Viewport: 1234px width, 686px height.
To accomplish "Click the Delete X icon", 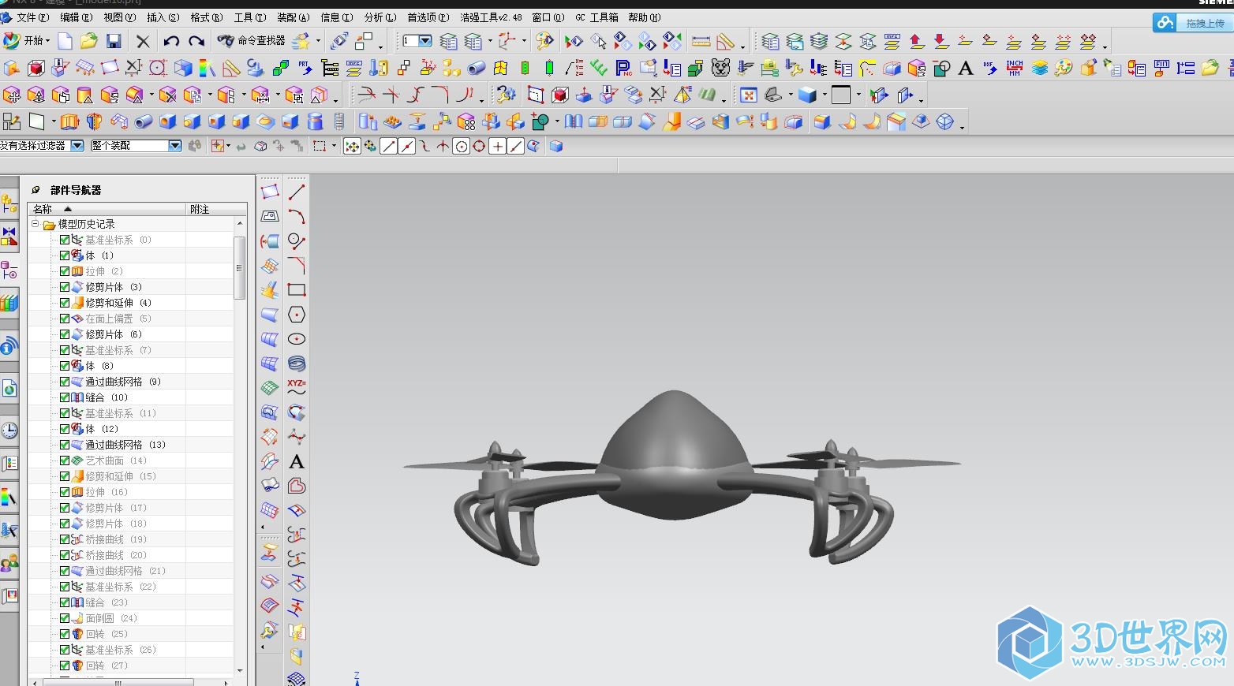I will [143, 41].
